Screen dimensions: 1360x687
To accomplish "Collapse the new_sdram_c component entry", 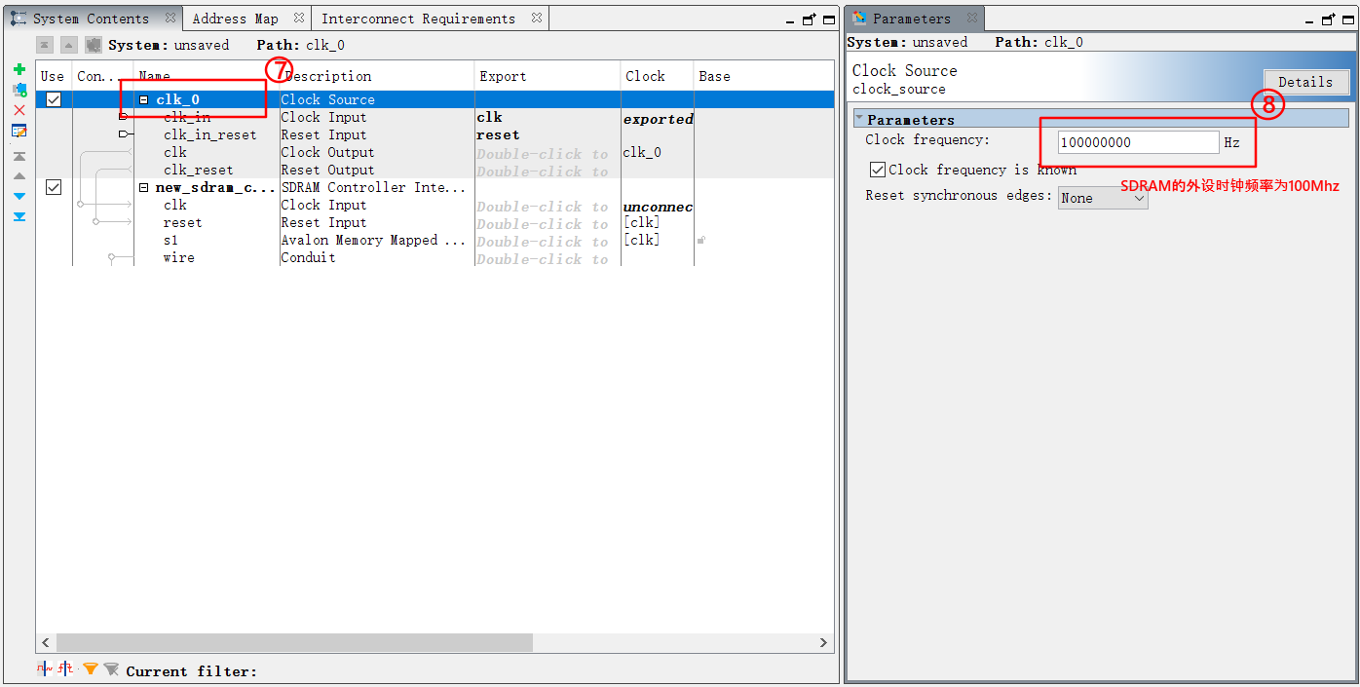I will [144, 187].
